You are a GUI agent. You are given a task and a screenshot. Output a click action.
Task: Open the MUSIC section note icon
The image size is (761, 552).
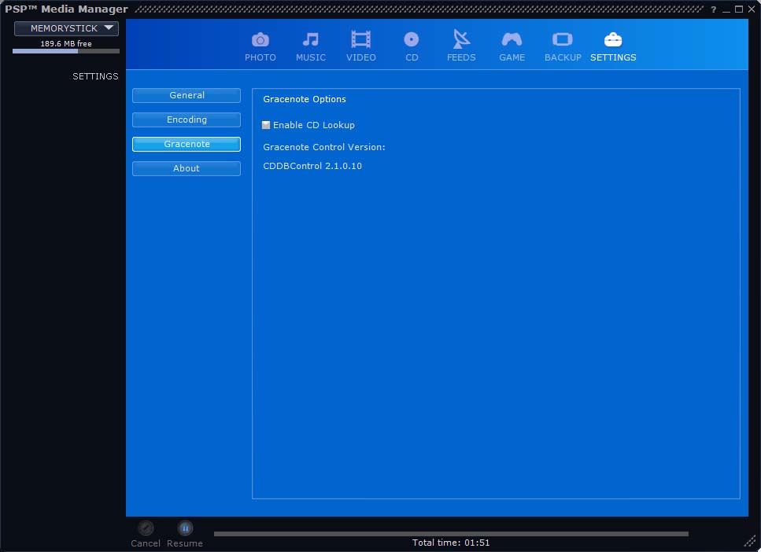pyautogui.click(x=311, y=39)
